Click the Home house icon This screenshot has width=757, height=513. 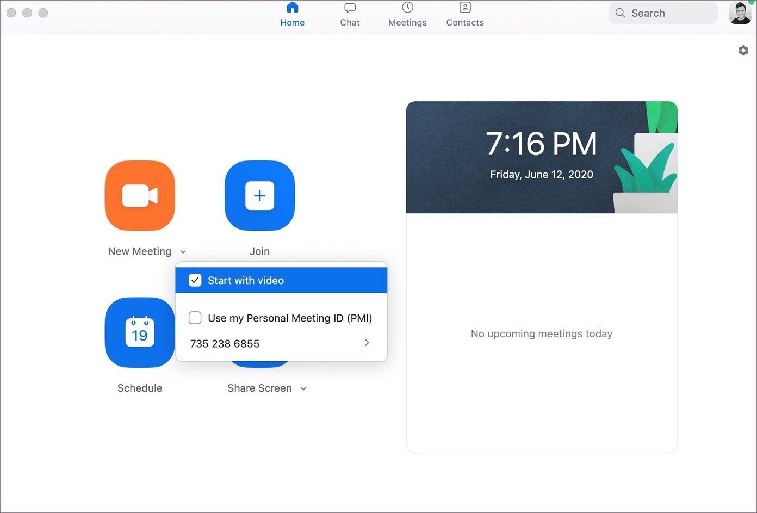pos(293,8)
